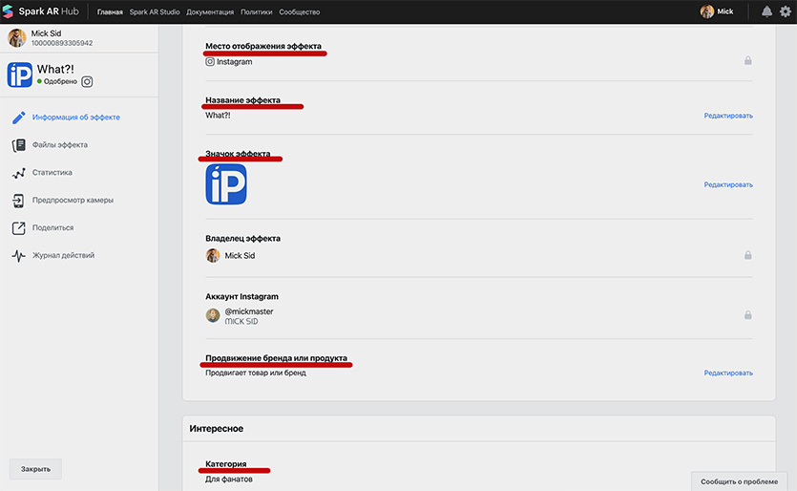
Task: Click the What?! effect icon in sidebar
Action: 20,75
